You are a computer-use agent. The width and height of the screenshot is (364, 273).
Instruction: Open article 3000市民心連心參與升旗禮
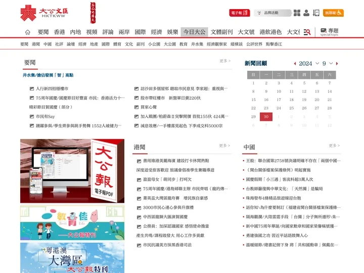168,208
